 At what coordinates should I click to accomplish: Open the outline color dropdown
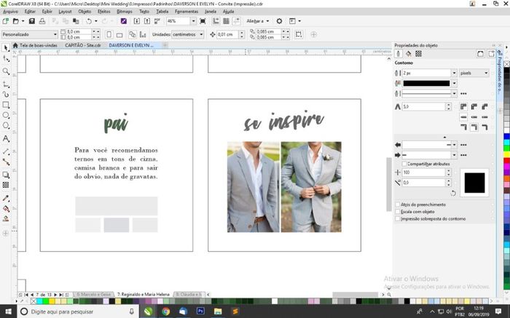(x=455, y=84)
